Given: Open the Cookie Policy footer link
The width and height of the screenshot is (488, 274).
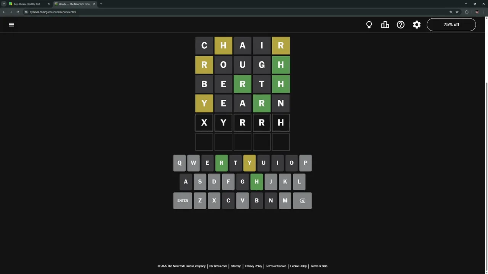Looking at the screenshot, I should click(298, 266).
